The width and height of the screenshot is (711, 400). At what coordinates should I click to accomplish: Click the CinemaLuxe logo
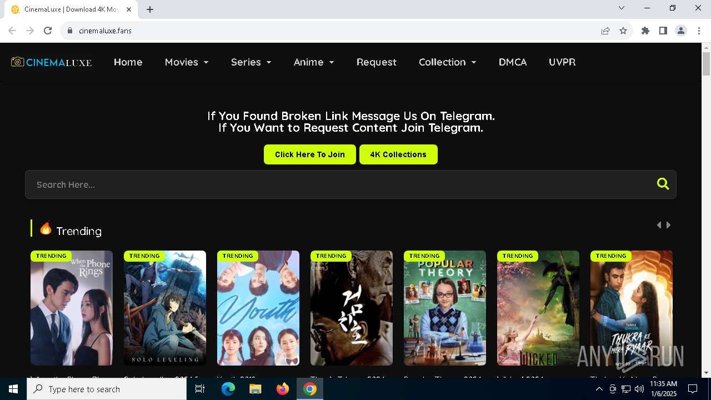point(51,62)
